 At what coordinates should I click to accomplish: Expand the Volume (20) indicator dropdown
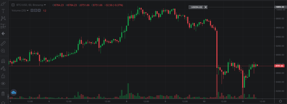click(x=28, y=11)
